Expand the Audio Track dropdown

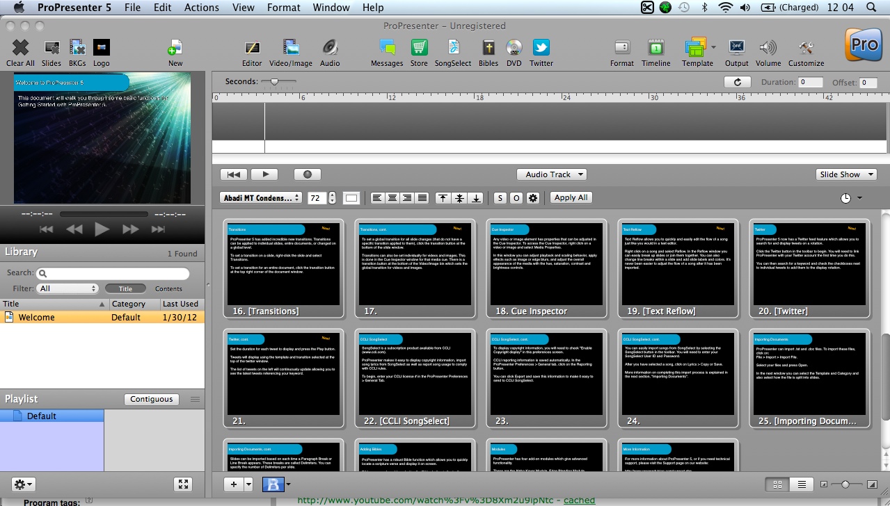coord(551,174)
